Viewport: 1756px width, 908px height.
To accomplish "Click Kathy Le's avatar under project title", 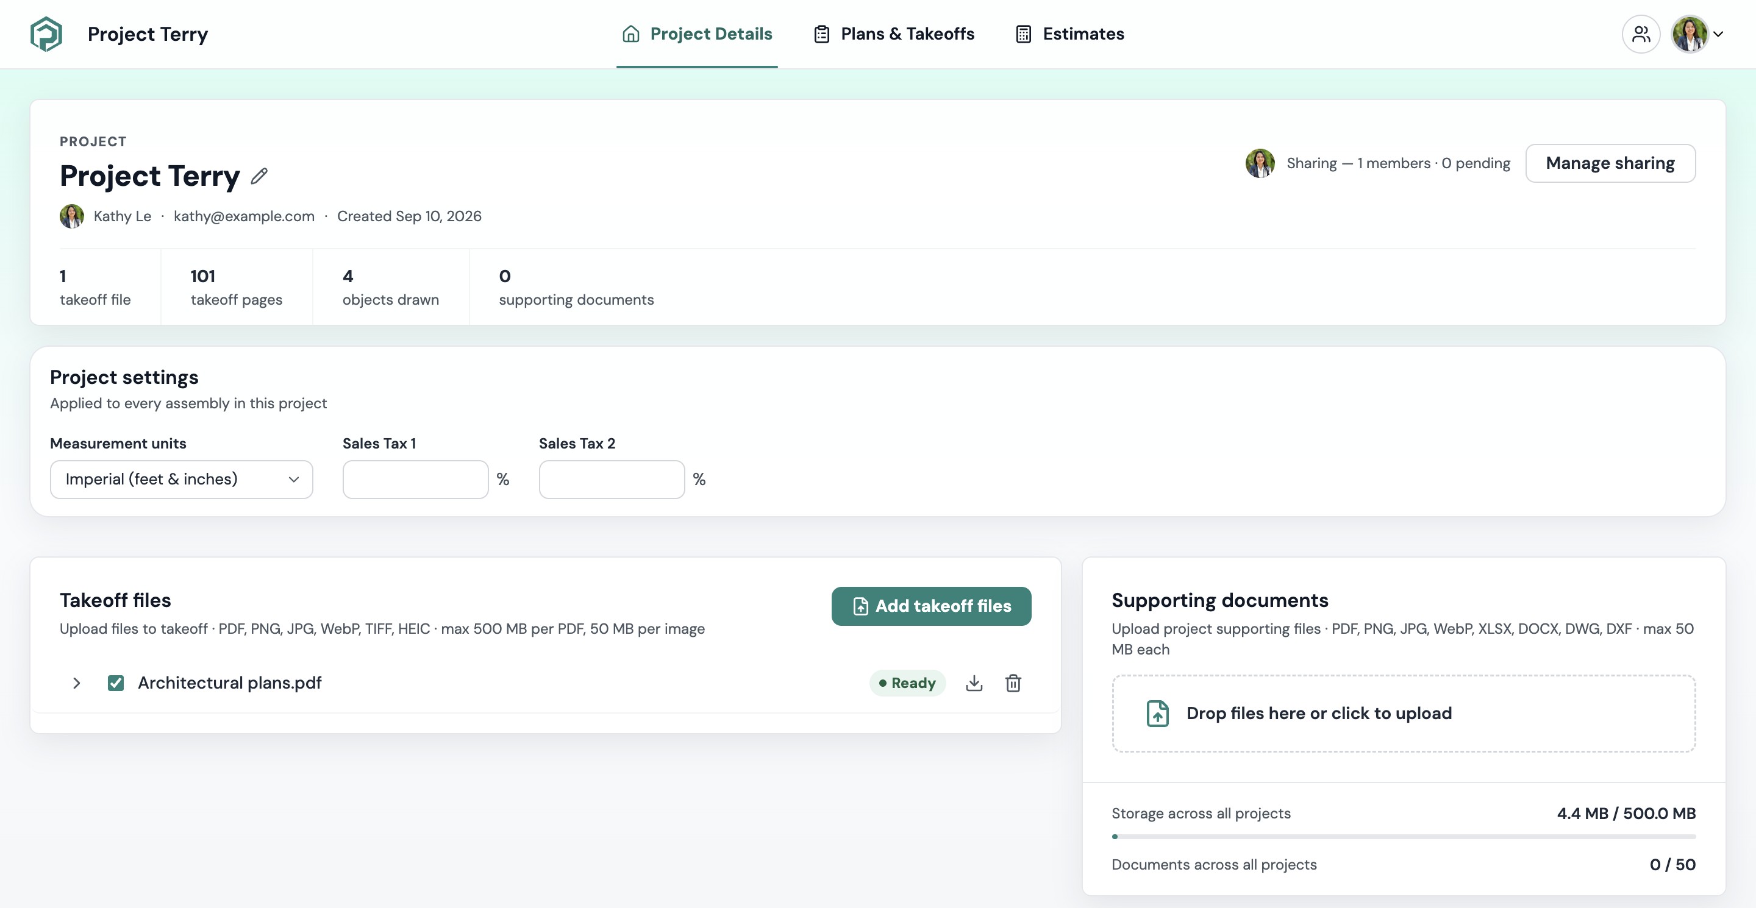I will pos(71,216).
